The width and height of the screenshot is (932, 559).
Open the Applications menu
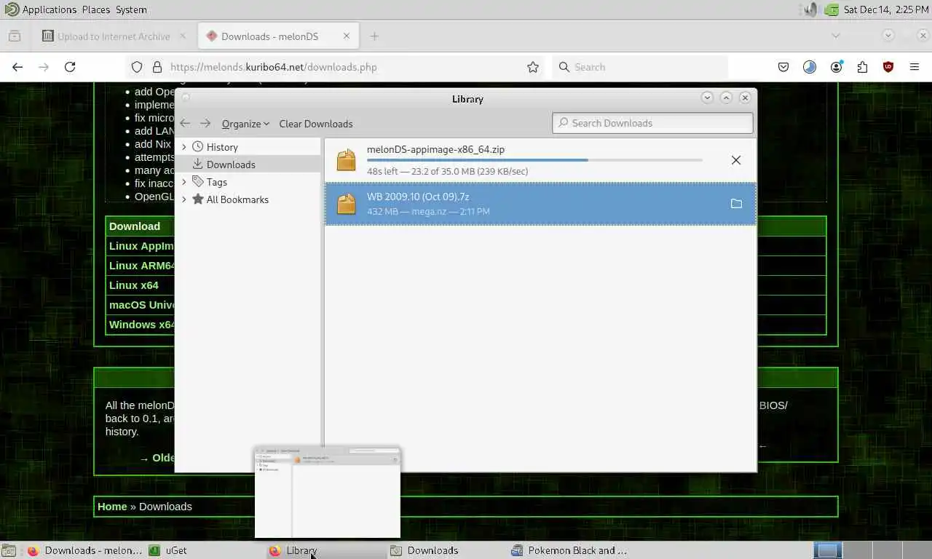41,9
